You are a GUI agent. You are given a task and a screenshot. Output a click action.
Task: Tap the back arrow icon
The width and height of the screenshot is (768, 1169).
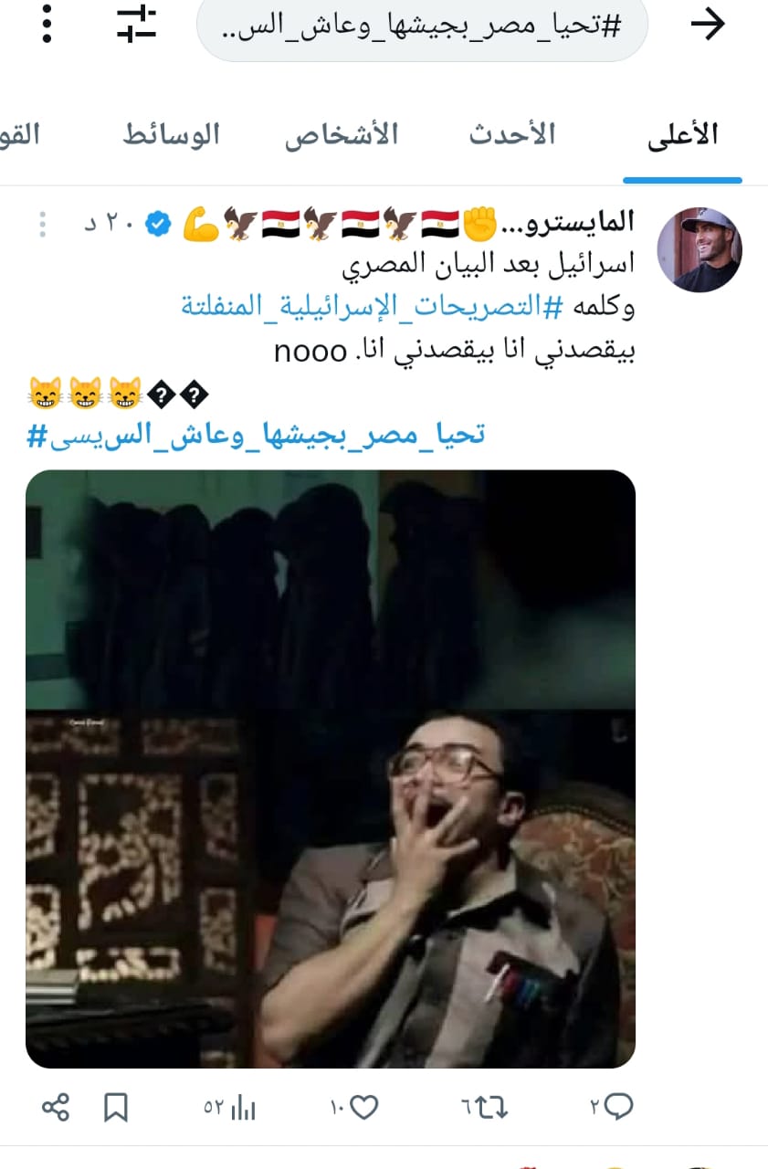click(707, 25)
